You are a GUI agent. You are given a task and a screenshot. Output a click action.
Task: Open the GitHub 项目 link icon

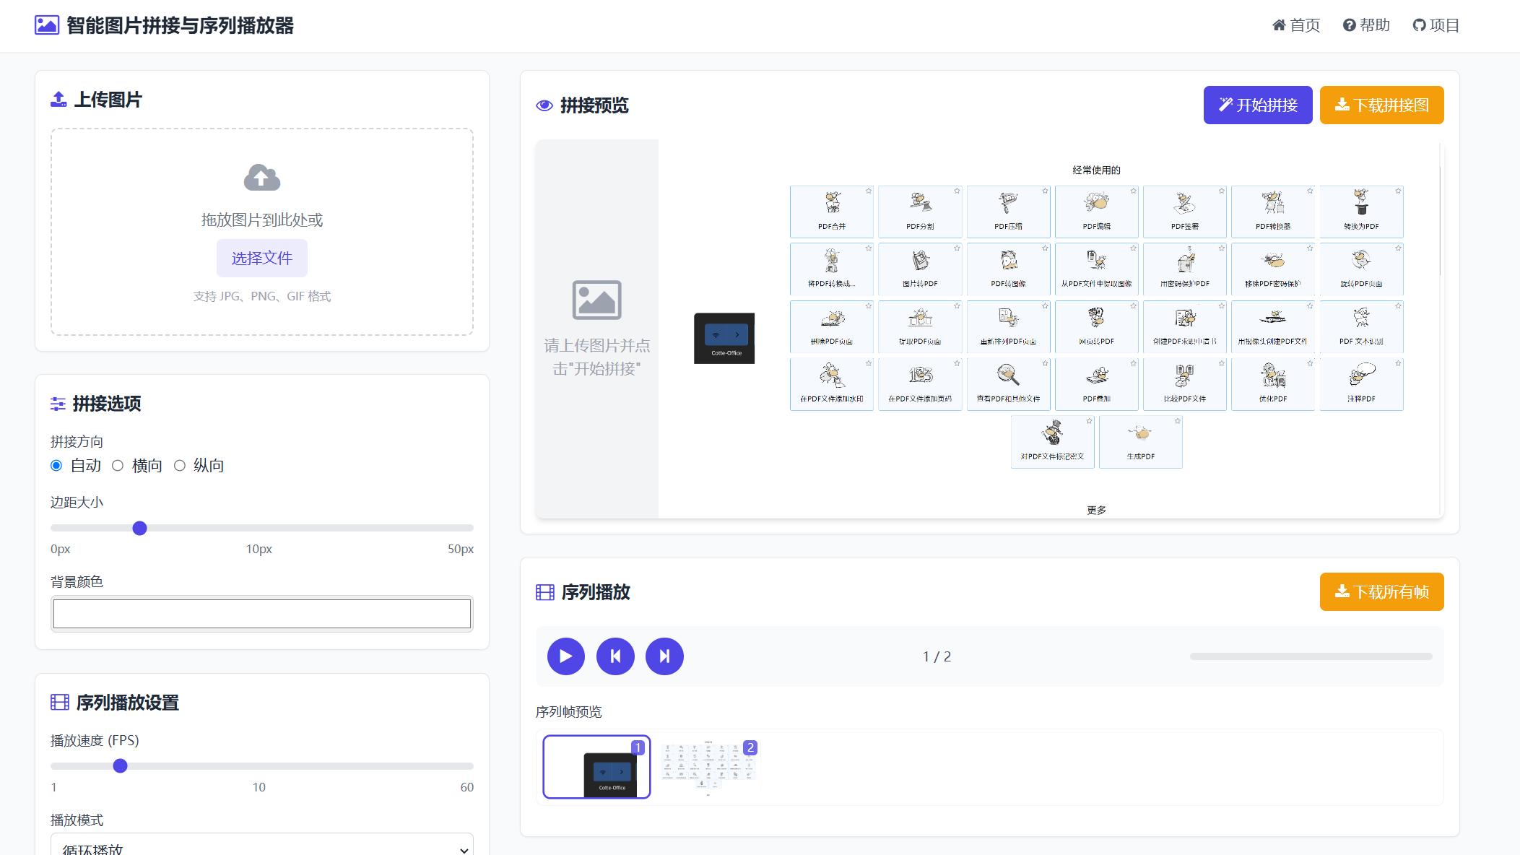[x=1418, y=25]
